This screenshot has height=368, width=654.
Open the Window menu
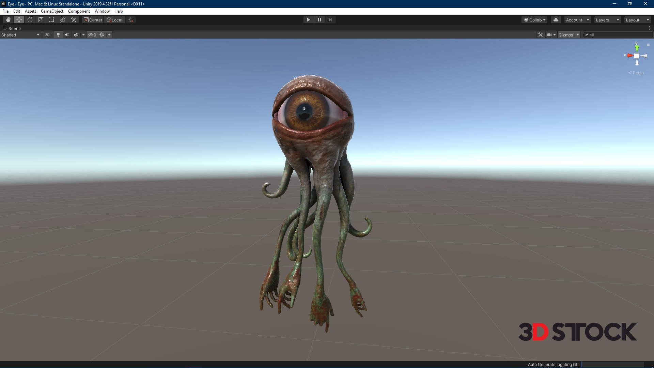click(x=102, y=11)
